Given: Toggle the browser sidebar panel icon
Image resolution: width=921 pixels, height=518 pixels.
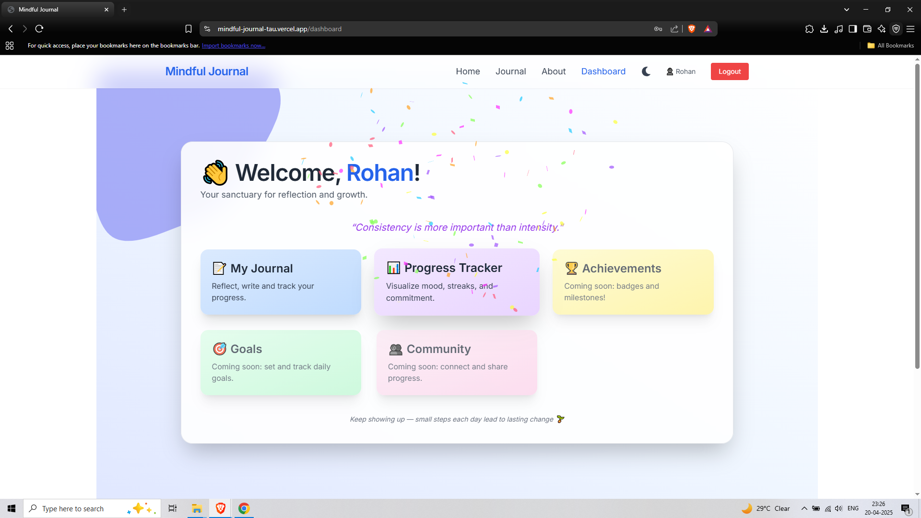Looking at the screenshot, I should pos(852,29).
